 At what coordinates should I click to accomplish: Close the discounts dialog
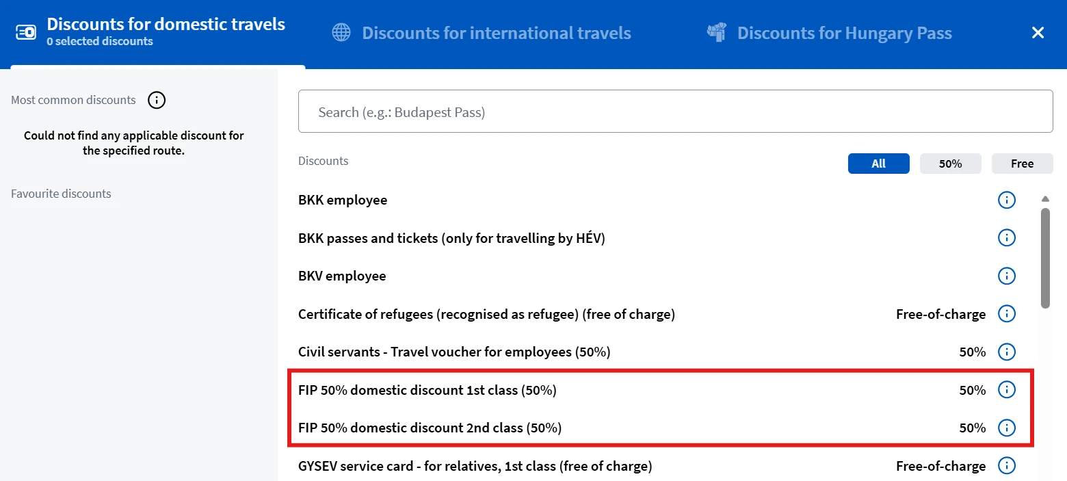(x=1038, y=32)
